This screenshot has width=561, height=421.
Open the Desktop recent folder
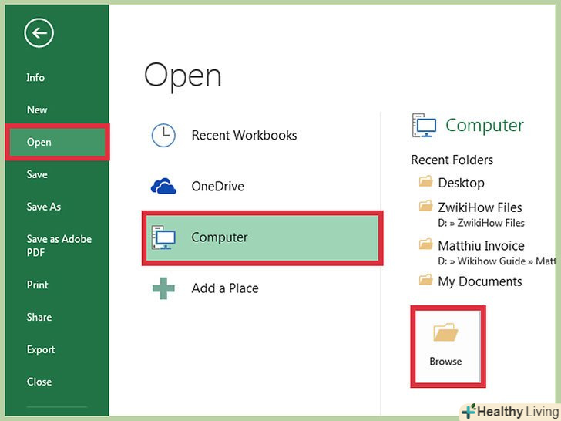pos(461,183)
